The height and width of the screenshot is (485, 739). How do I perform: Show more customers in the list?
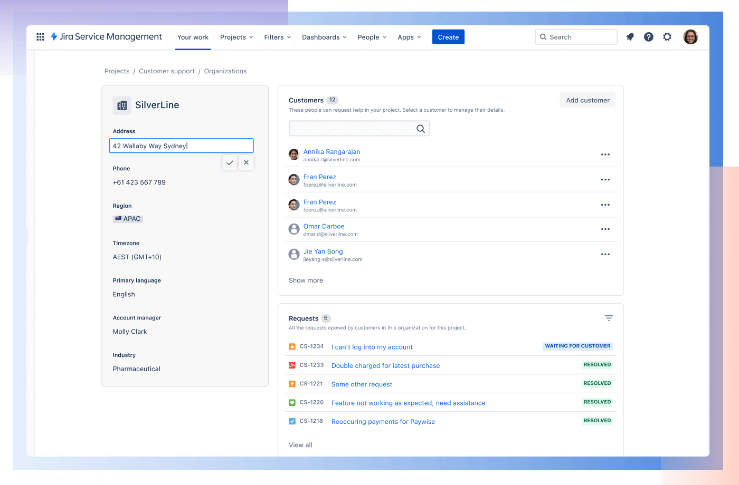pos(306,280)
